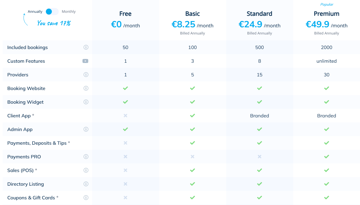
Task: Switch billing to Monthly
Action: pos(69,11)
